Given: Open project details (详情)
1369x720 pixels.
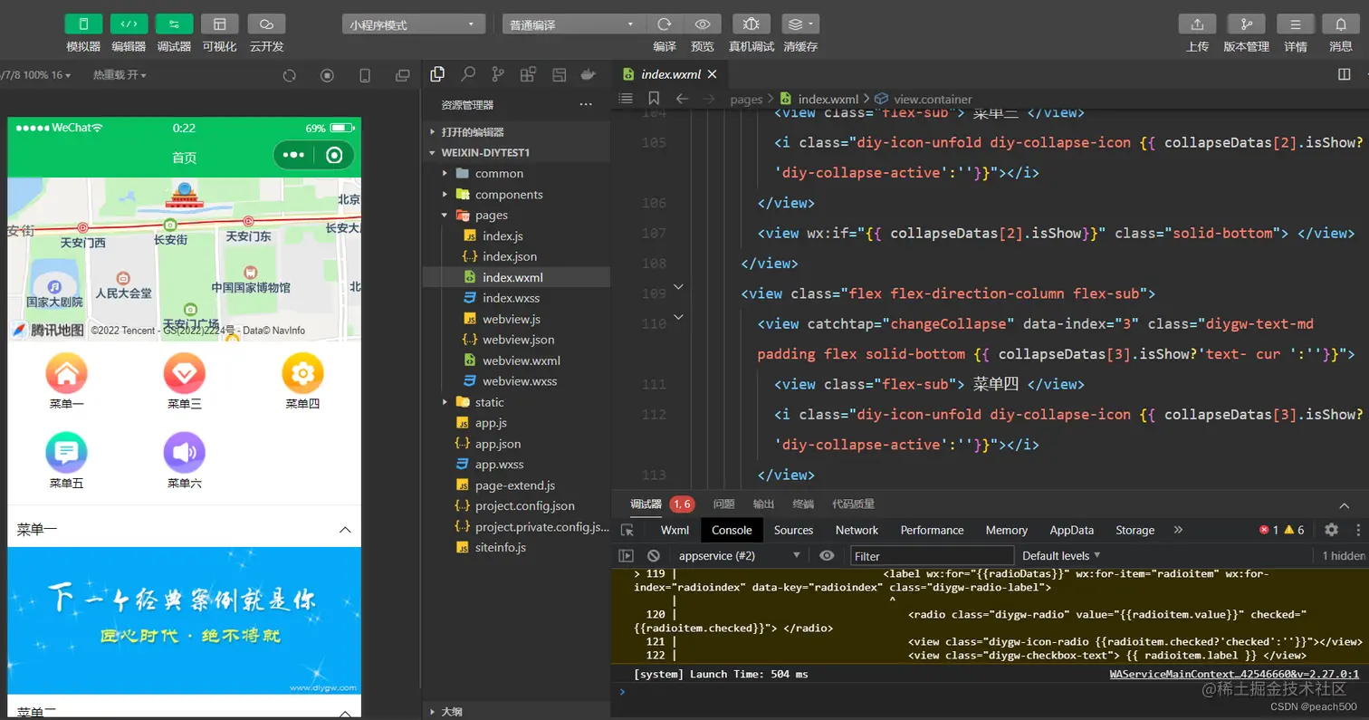Looking at the screenshot, I should (1296, 24).
